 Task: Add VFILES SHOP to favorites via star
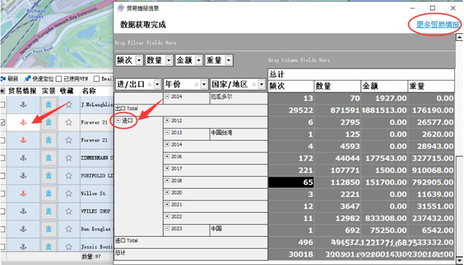pyautogui.click(x=69, y=211)
